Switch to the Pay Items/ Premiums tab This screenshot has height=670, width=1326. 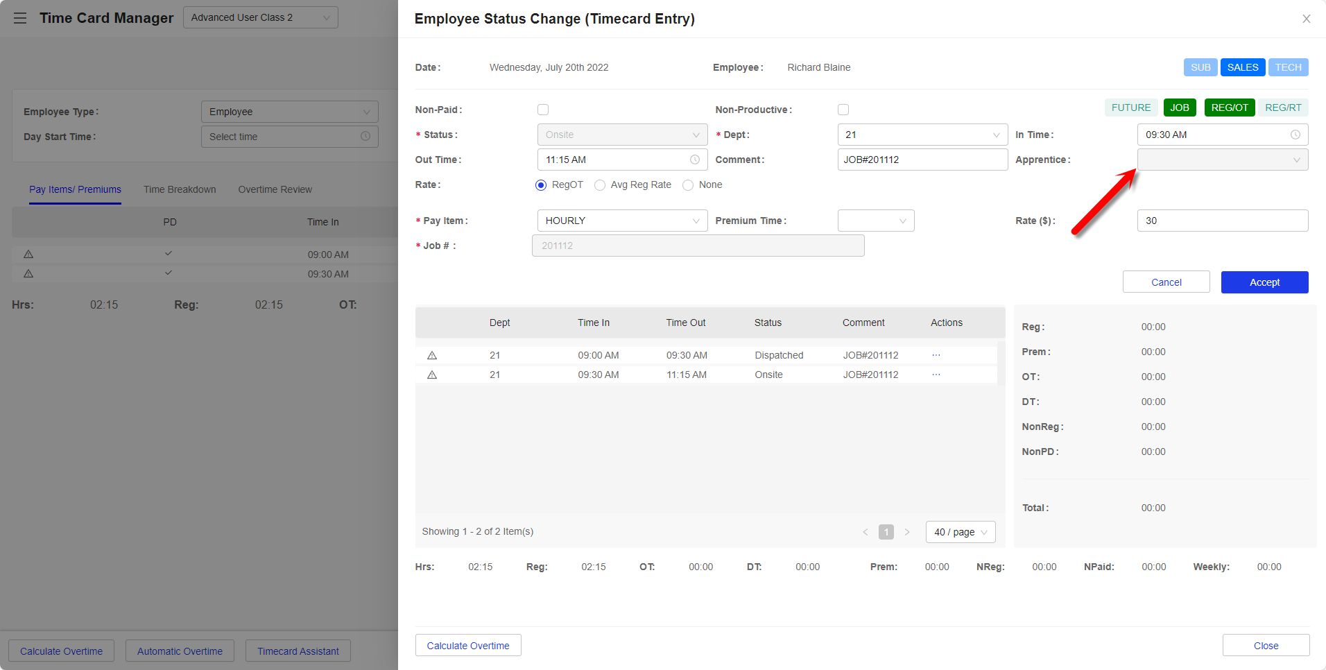tap(75, 189)
